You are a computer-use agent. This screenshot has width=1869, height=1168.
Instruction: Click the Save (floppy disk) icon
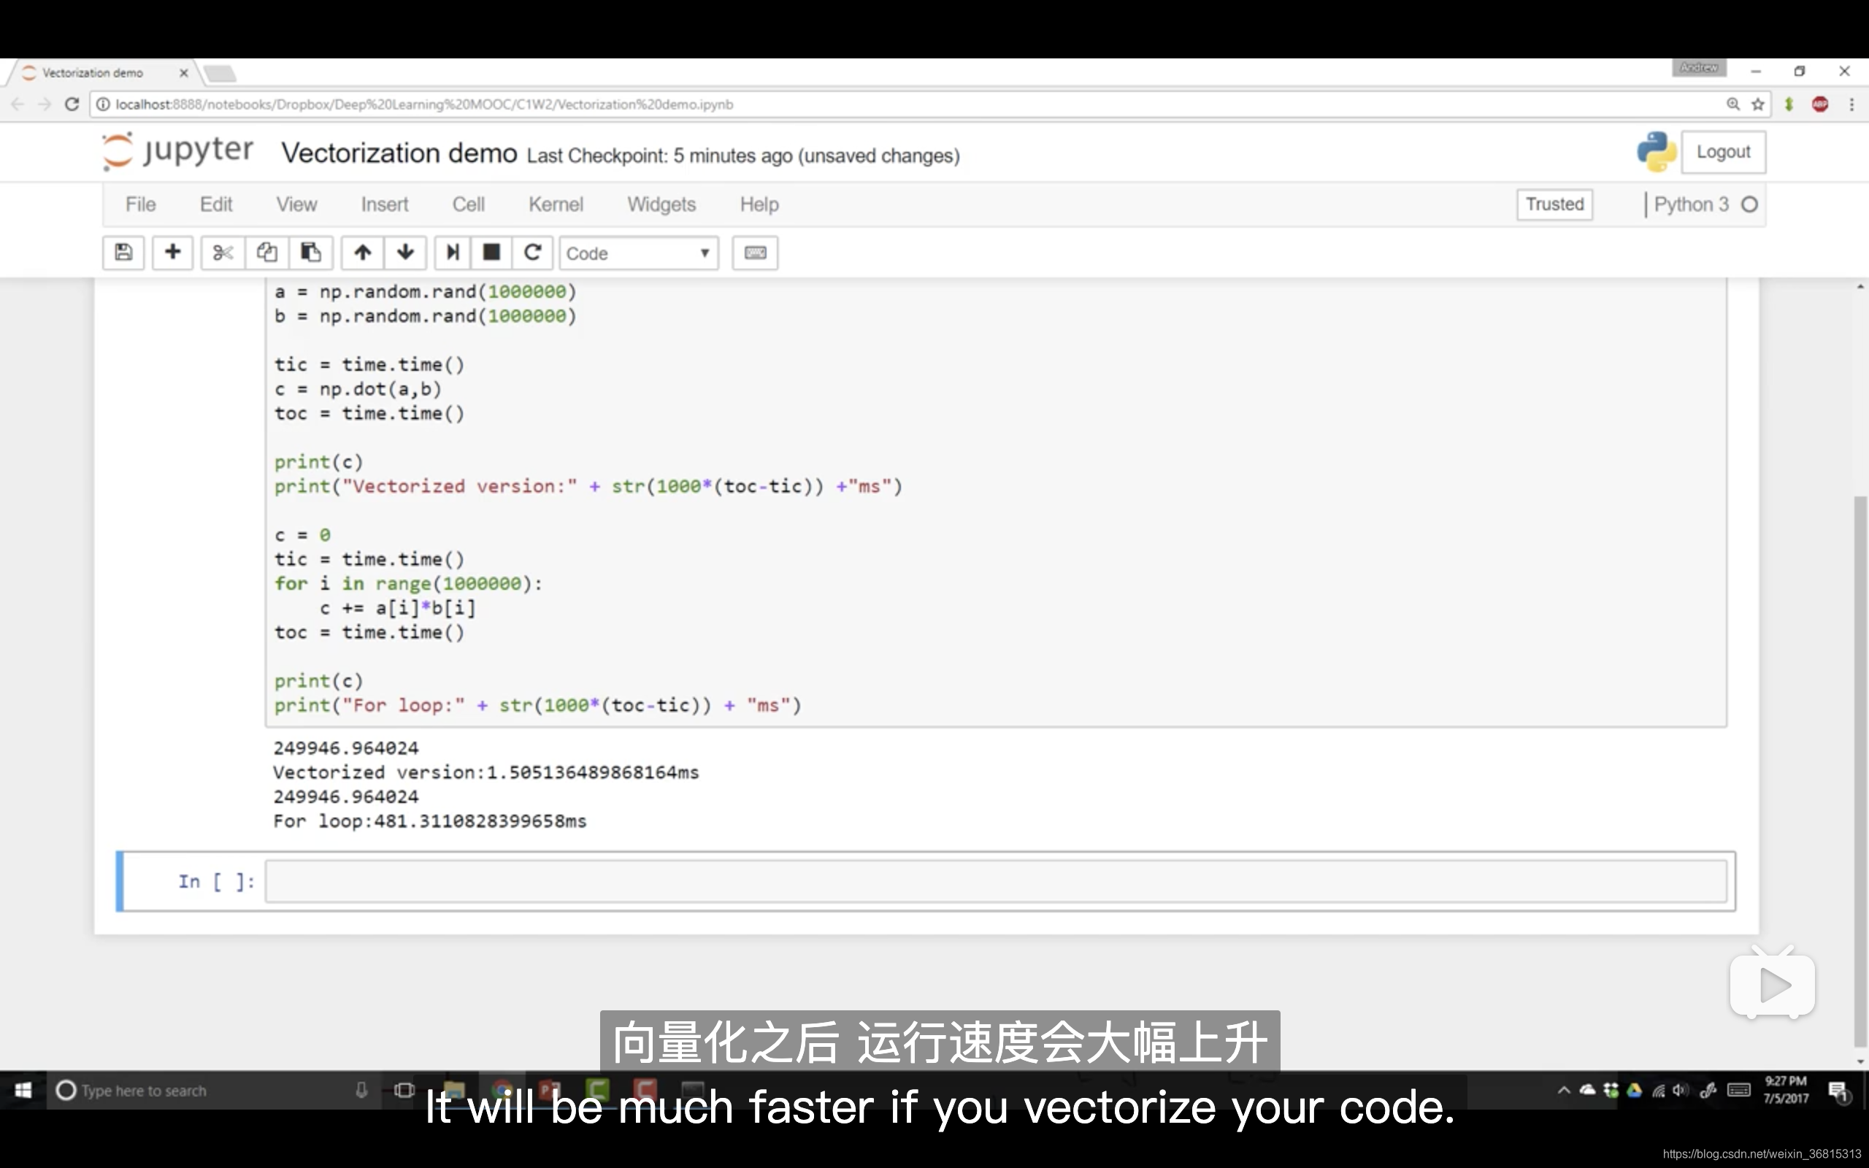(123, 253)
